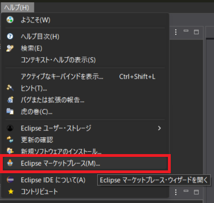Screen dimensions: 214x203
Task: Click the question mark help contents icon
Action: 10,37
